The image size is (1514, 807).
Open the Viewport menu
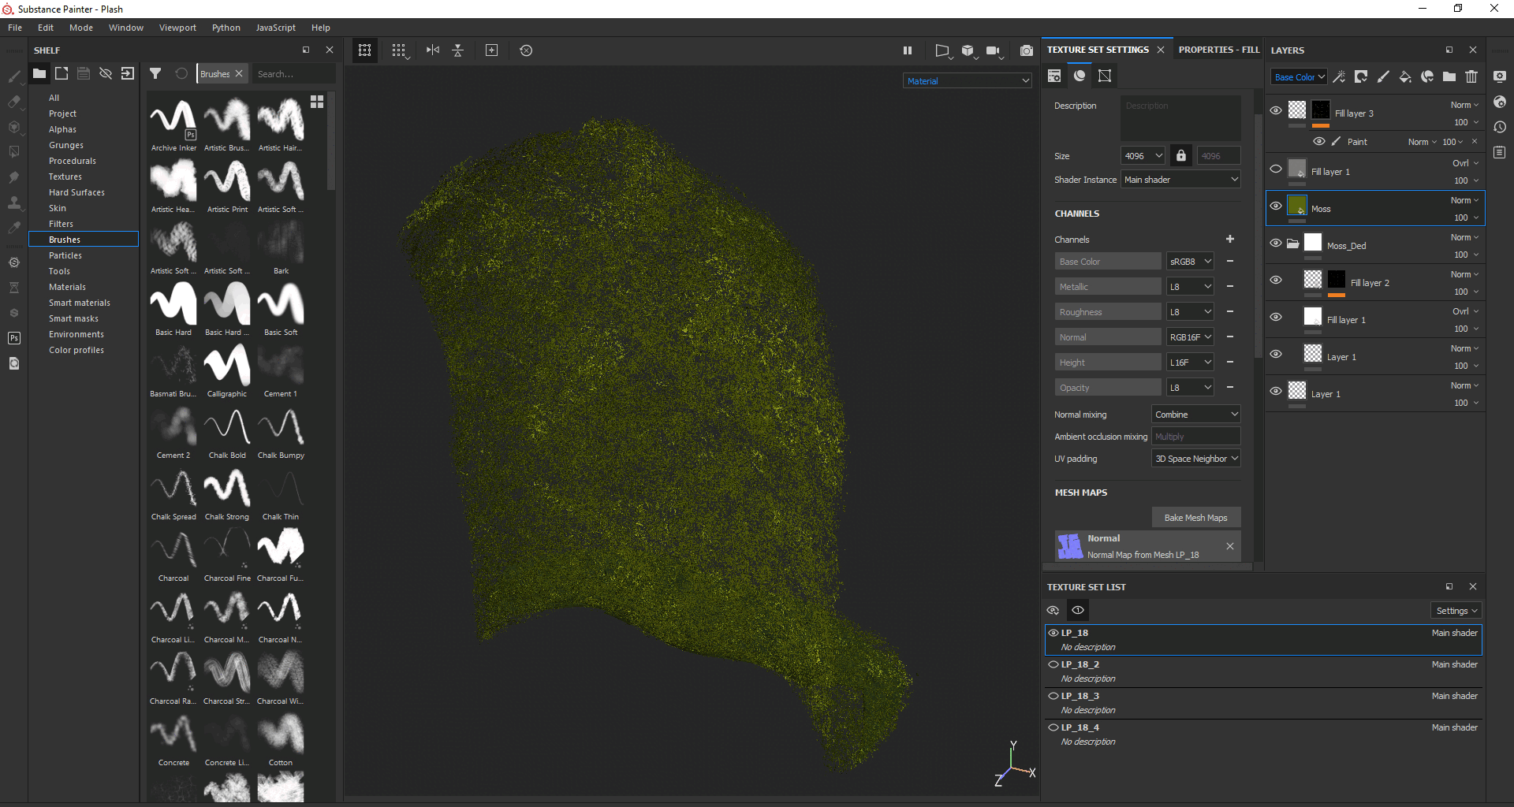pos(177,28)
